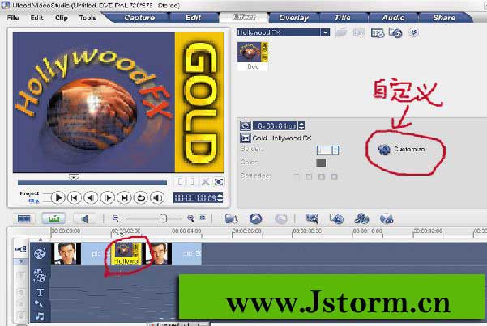This screenshot has height=326, width=487.
Task: Pick the border Color swatch
Action: (x=321, y=163)
